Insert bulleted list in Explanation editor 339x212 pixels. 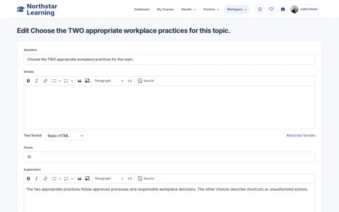coord(54,179)
